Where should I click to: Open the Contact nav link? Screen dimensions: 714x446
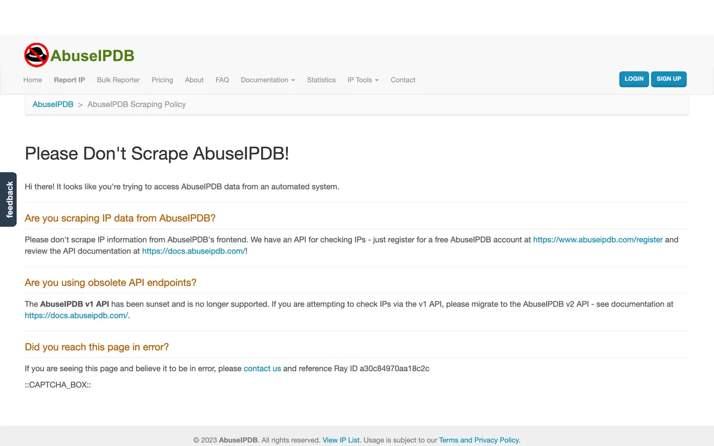[403, 80]
